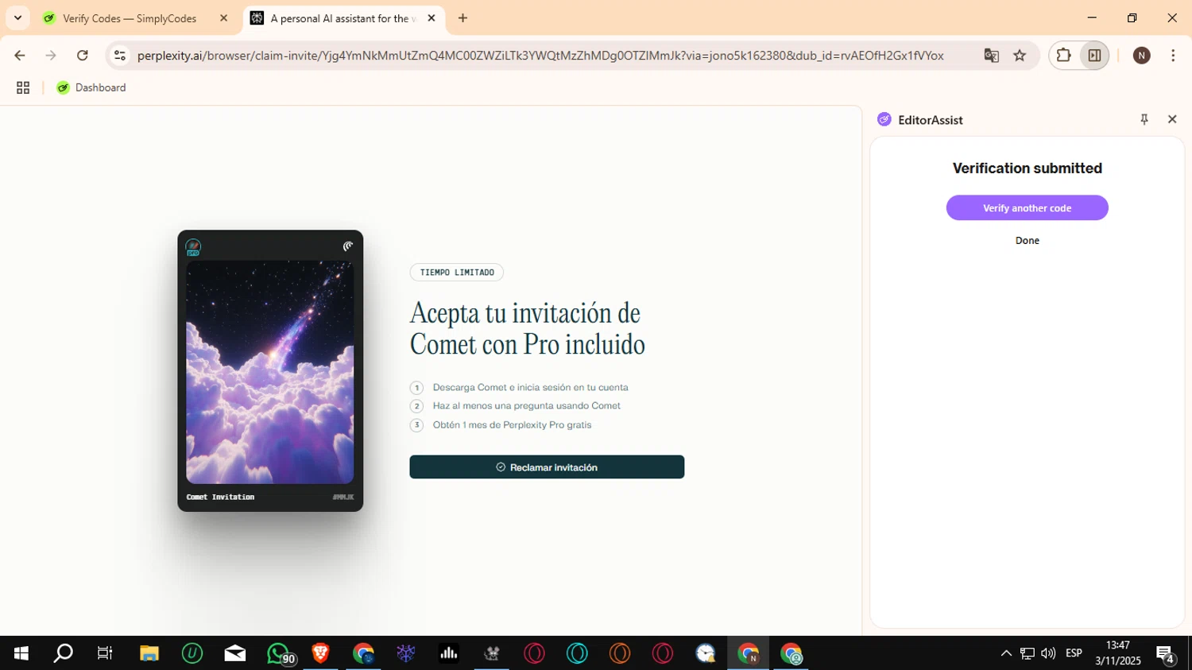1192x670 pixels.
Task: Open the volume control in system tray
Action: coord(1048,653)
